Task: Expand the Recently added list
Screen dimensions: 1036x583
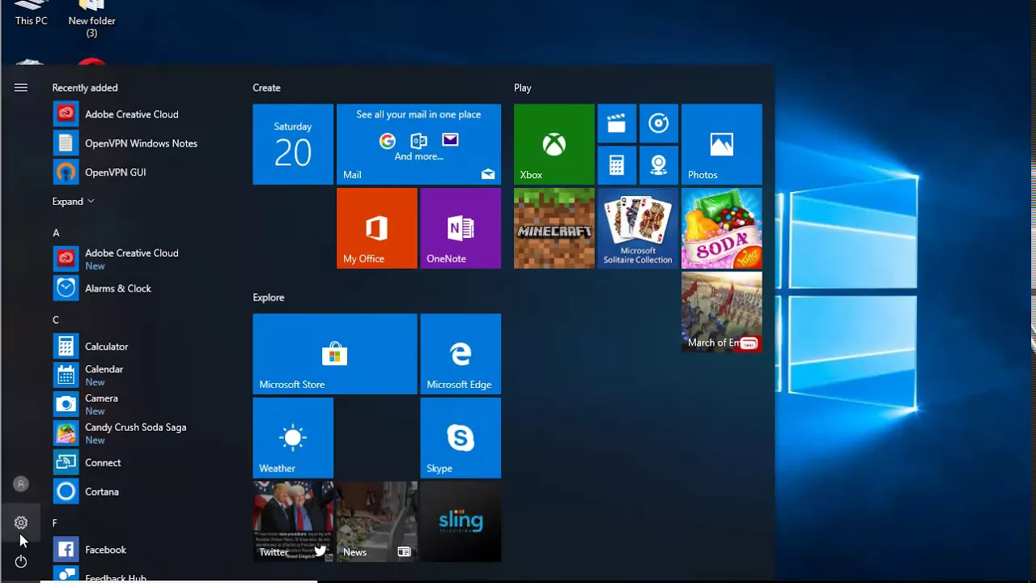Action: [x=74, y=201]
